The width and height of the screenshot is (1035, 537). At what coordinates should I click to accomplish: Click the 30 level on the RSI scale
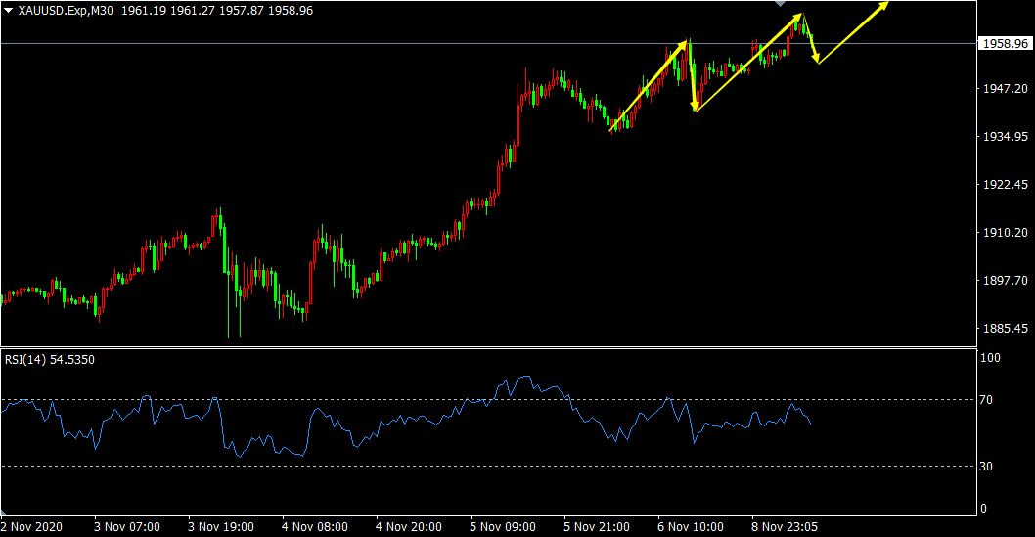coord(986,467)
